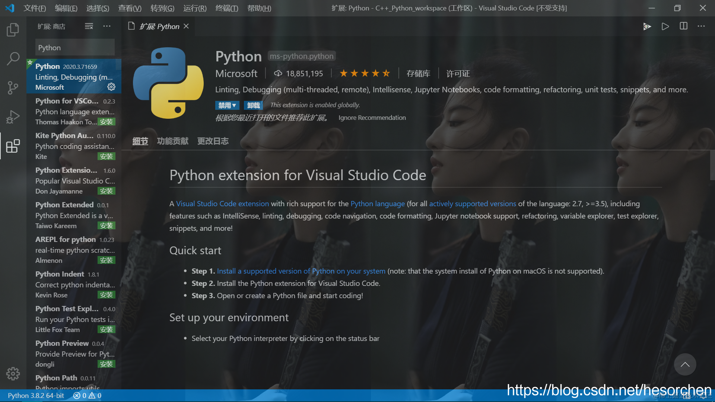
Task: Open the File menu
Action: coord(35,8)
